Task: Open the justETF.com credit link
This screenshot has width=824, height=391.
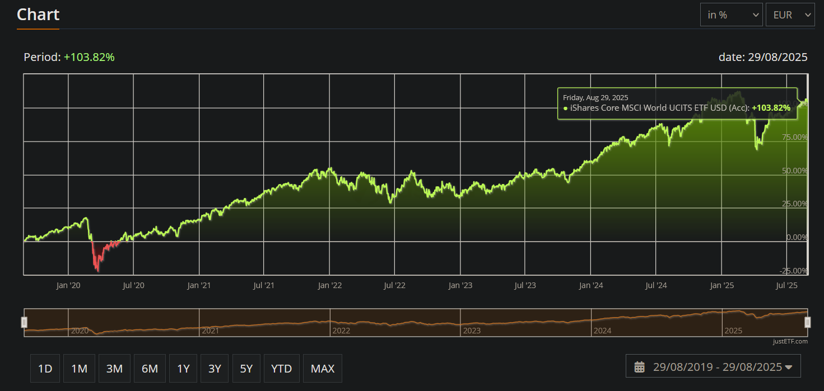Action: coord(789,341)
